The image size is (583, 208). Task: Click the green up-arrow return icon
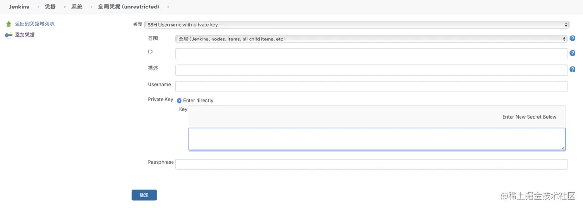click(x=8, y=24)
